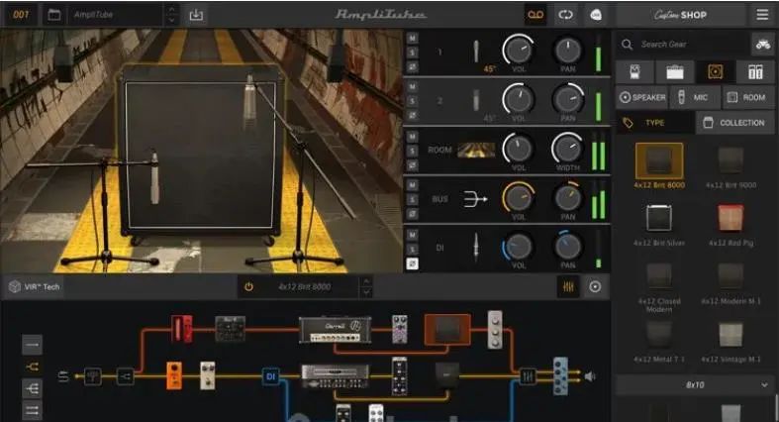Select the amp head gear category icon
This screenshot has height=422, width=779.
click(674, 71)
